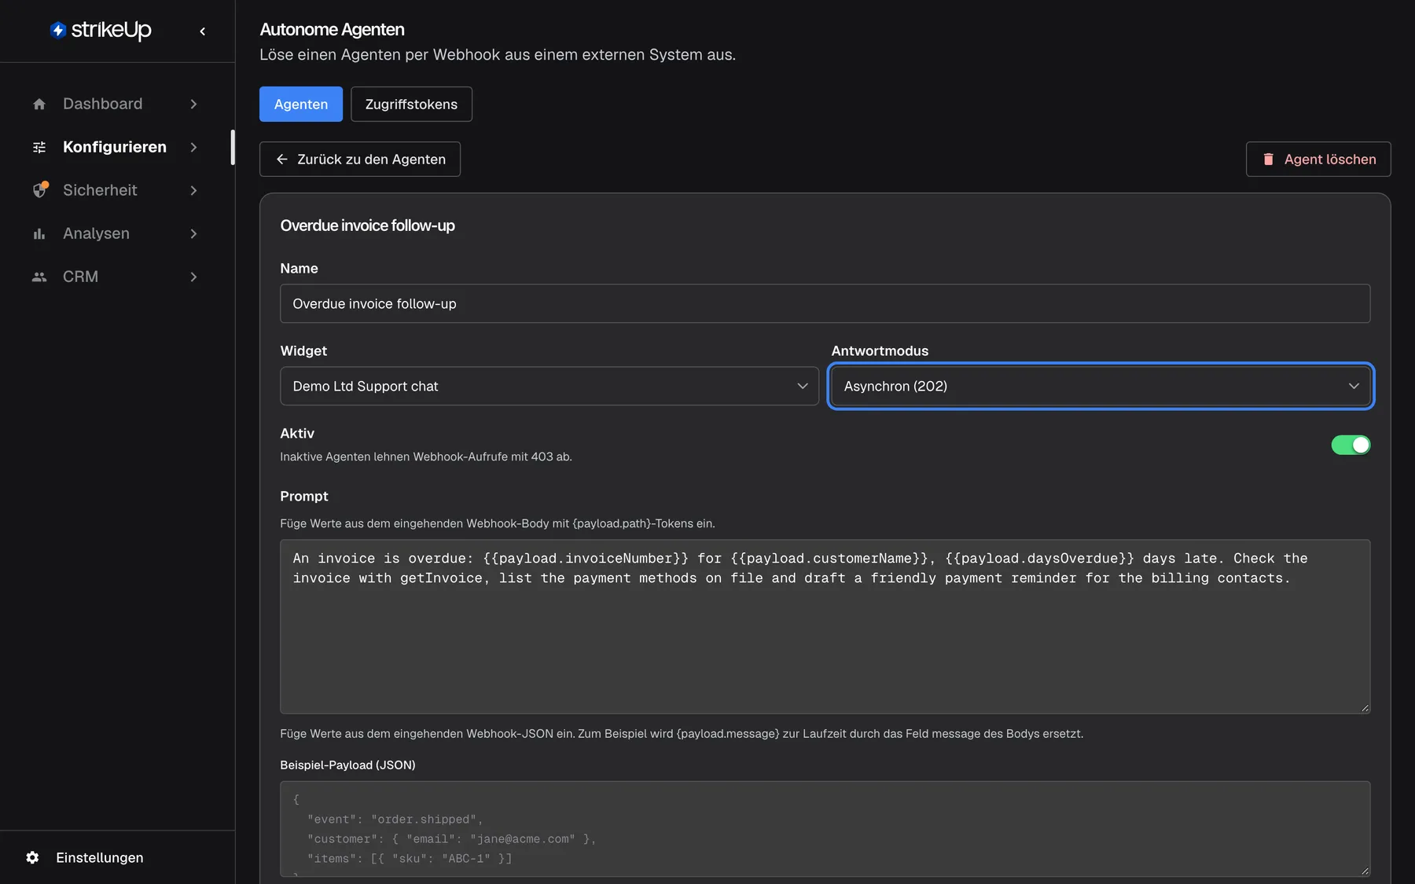Open the Antwortmodus dropdown
The height and width of the screenshot is (884, 1415).
(x=1101, y=386)
